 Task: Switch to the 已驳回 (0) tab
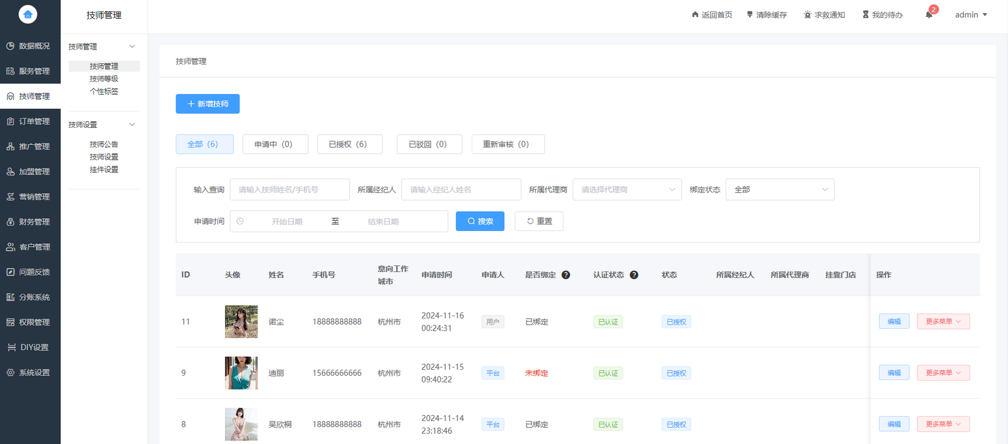(x=430, y=144)
